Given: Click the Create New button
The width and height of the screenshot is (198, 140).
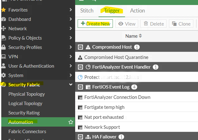Looking at the screenshot, I should click(x=95, y=23).
